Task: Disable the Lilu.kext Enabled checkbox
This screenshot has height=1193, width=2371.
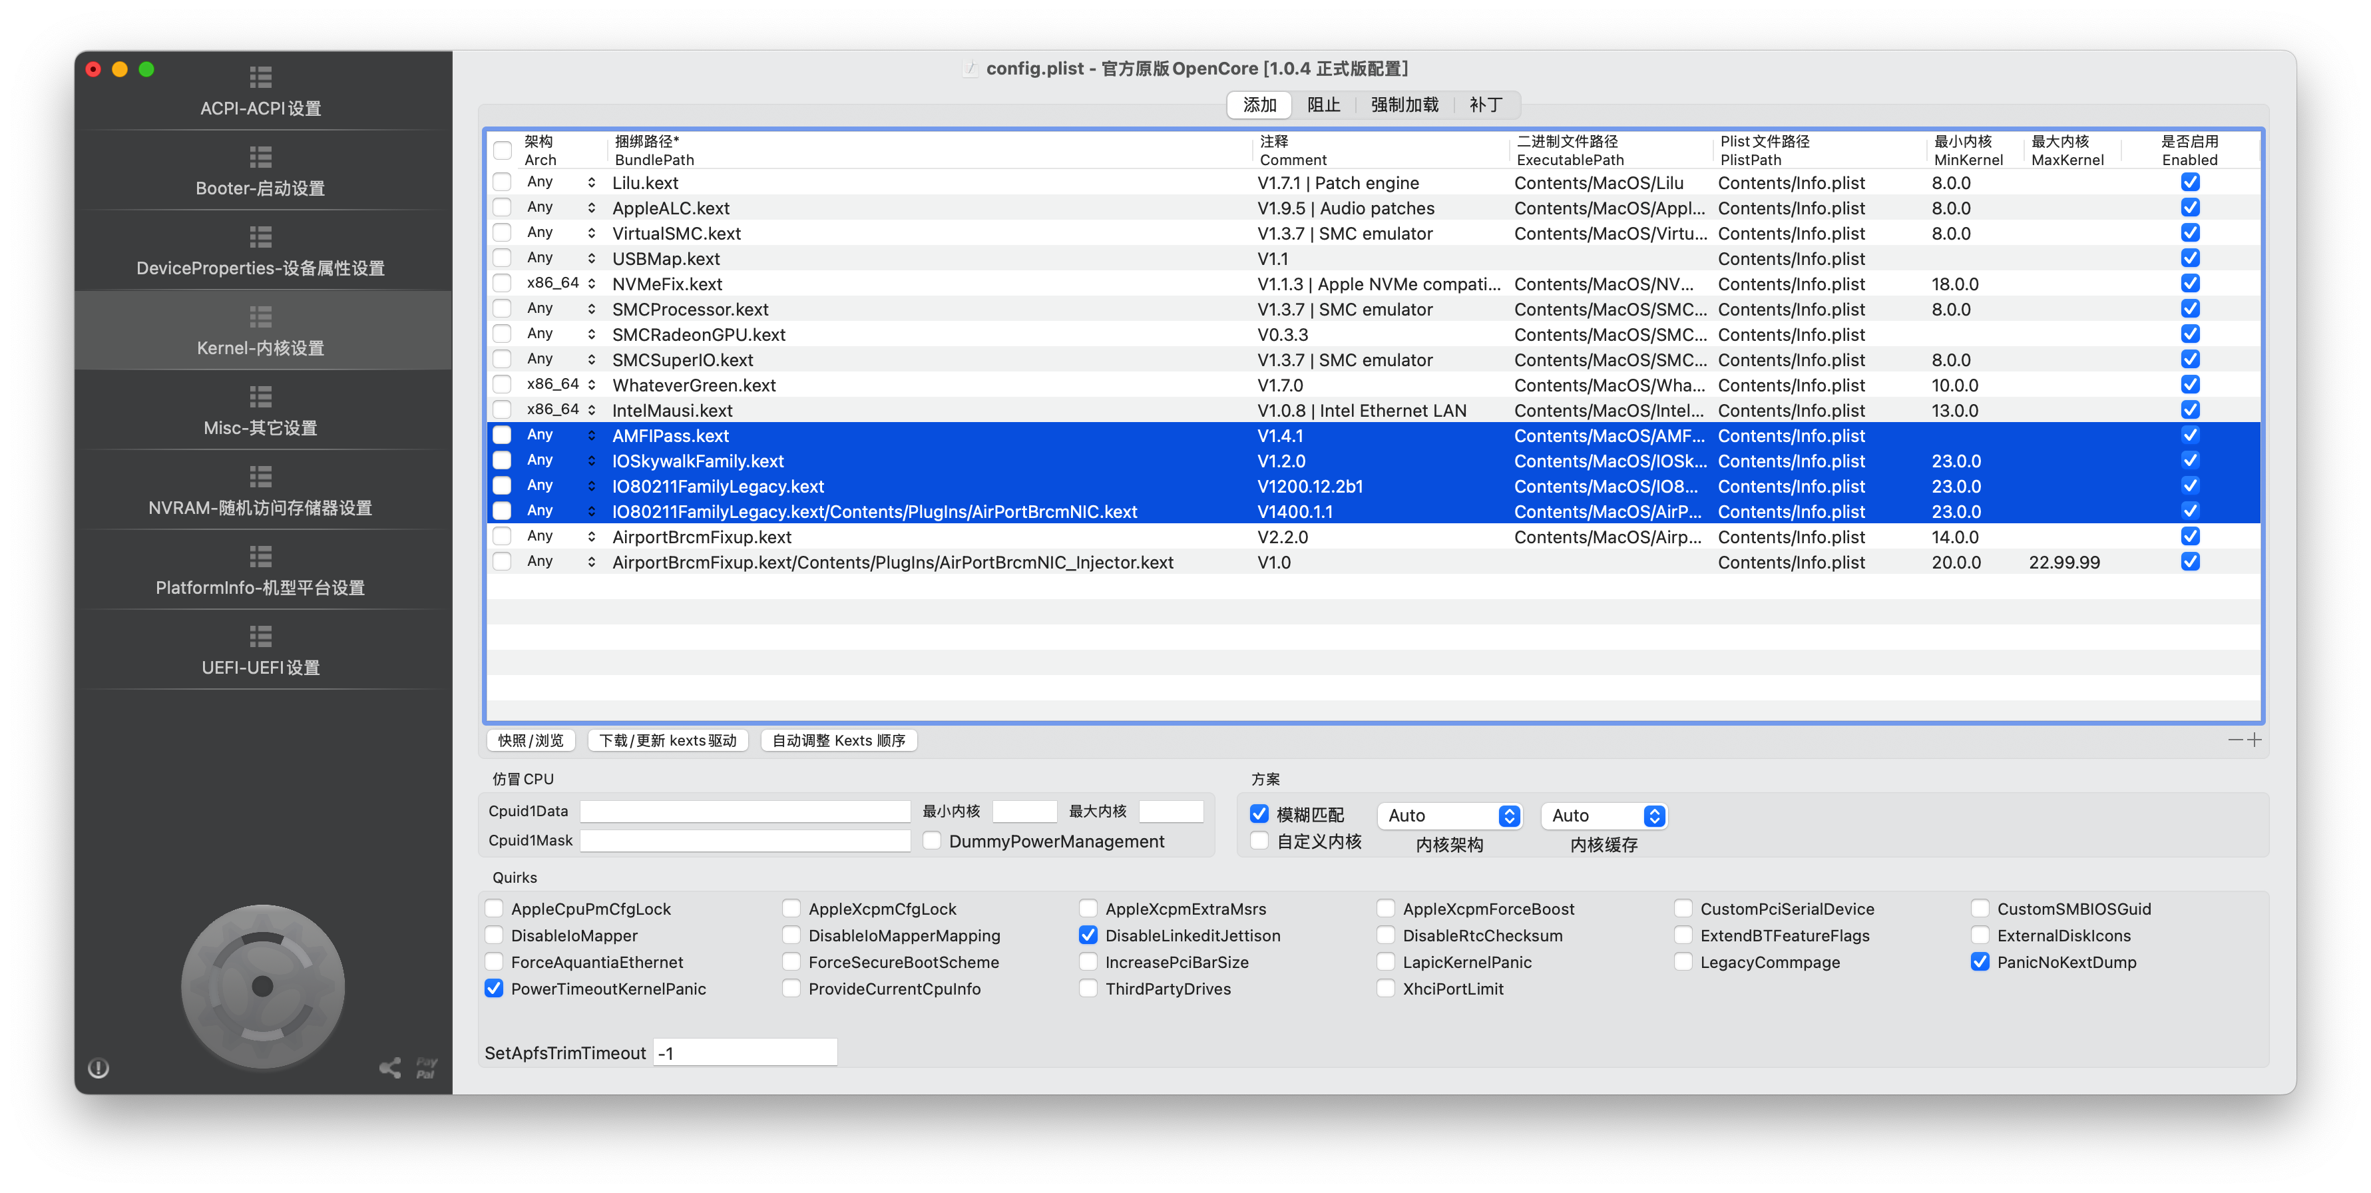Action: point(2190,182)
